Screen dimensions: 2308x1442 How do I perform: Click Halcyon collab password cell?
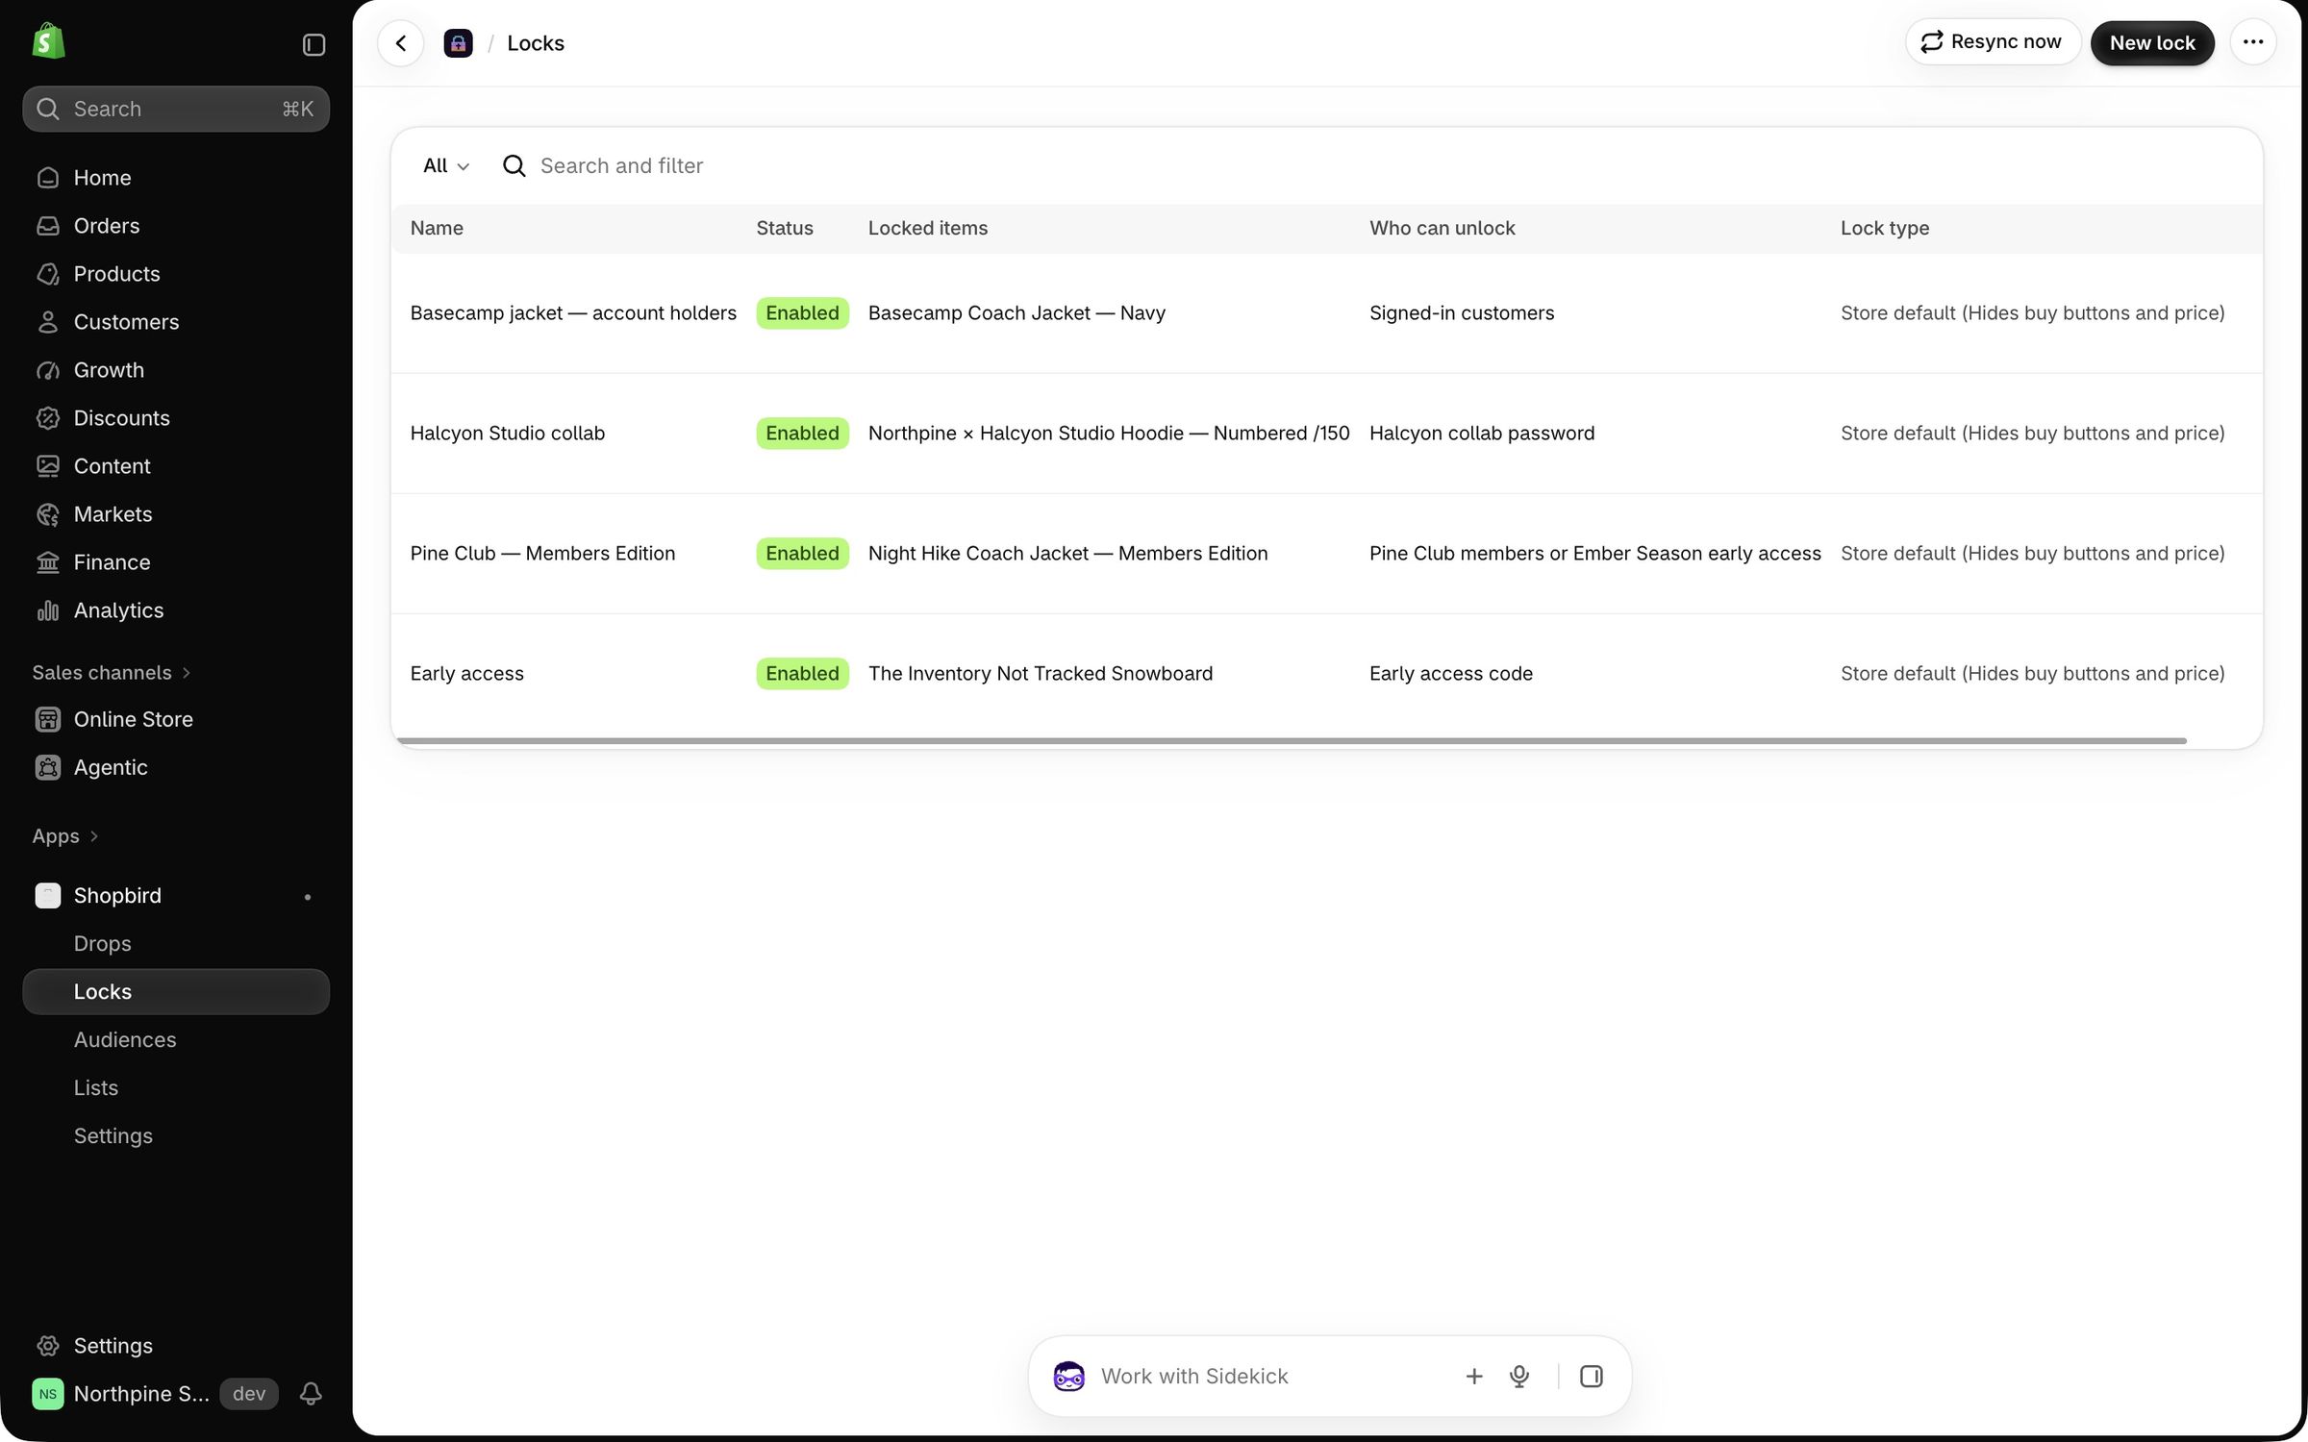(x=1482, y=434)
